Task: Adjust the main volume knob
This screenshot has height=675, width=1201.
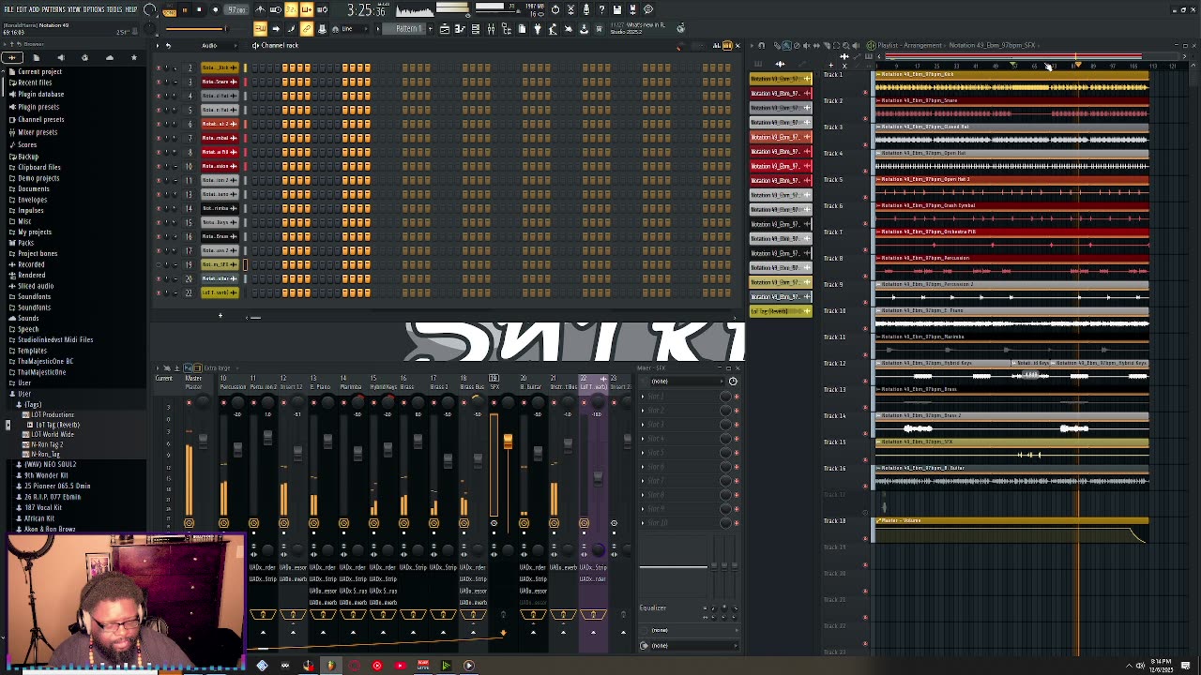Action: click(x=150, y=10)
